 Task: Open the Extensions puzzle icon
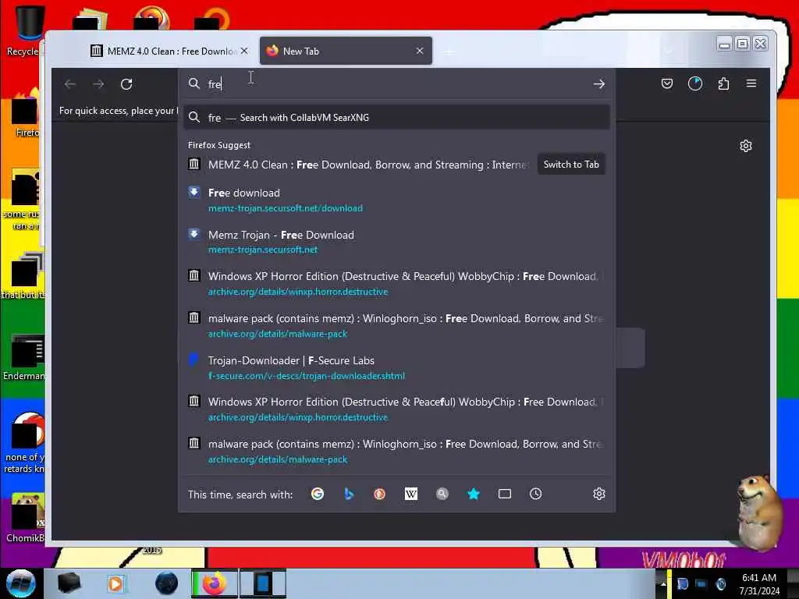723,83
